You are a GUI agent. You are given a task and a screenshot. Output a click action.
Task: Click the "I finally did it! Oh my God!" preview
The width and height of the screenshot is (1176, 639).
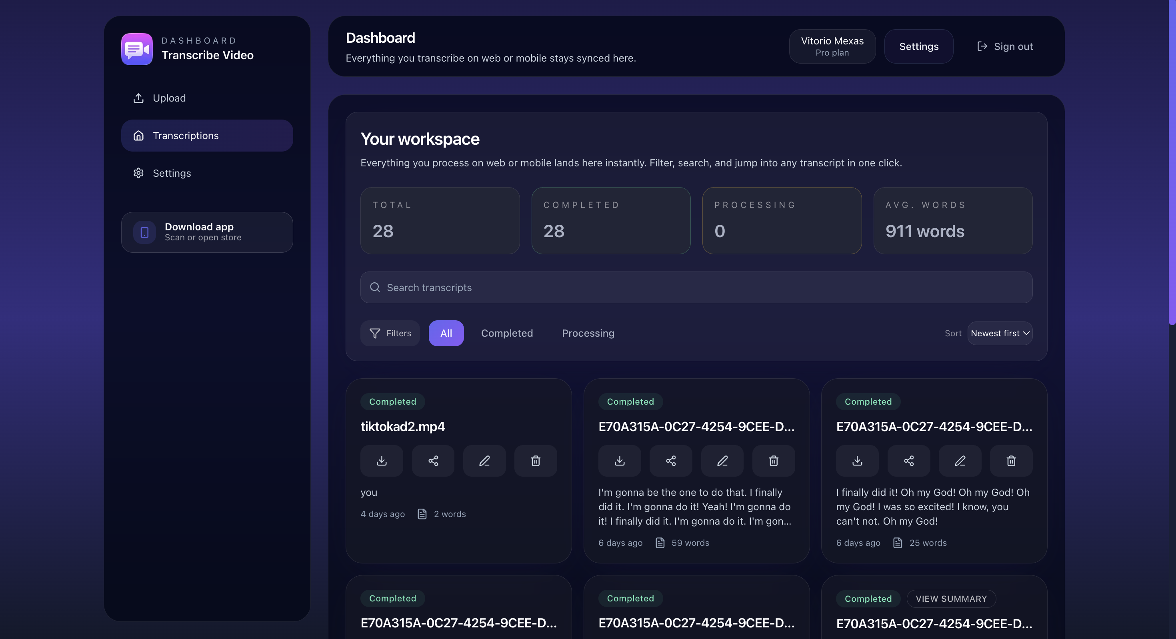pos(933,507)
